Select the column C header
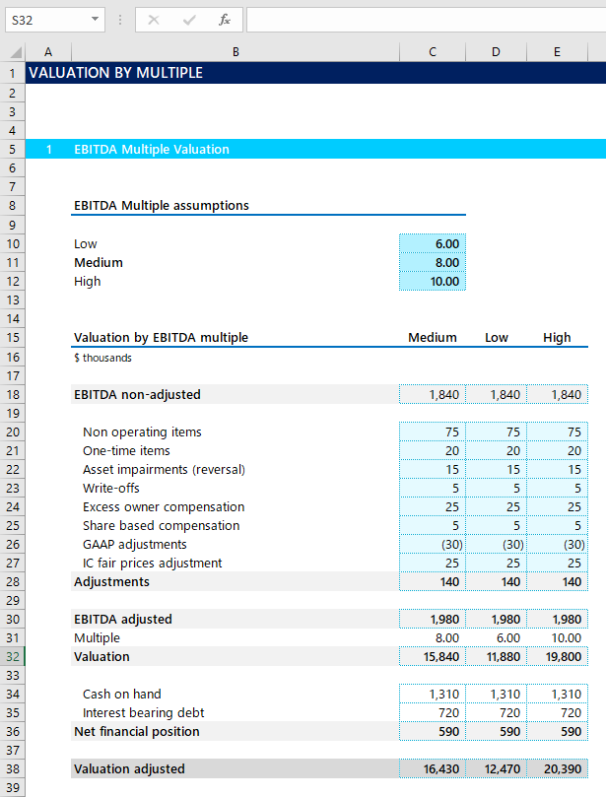 click(x=433, y=52)
